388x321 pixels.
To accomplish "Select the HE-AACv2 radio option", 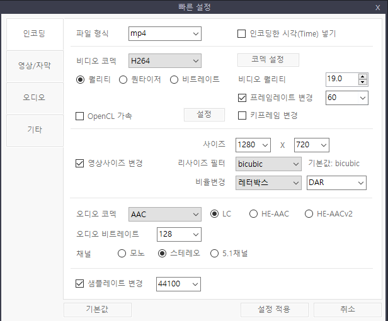I will pyautogui.click(x=309, y=213).
